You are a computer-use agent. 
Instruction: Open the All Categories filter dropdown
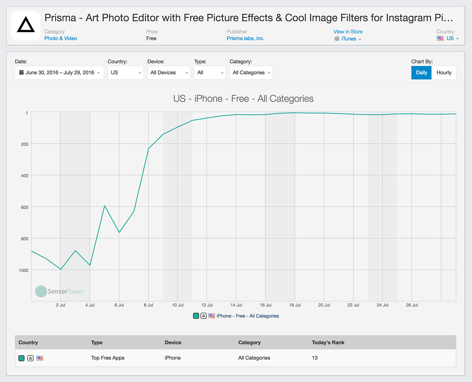251,72
